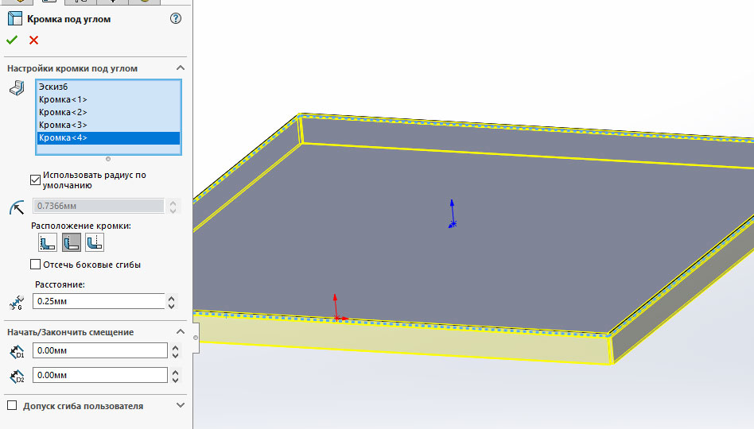Click the D2 end offset field
754x429 pixels.
(100, 375)
